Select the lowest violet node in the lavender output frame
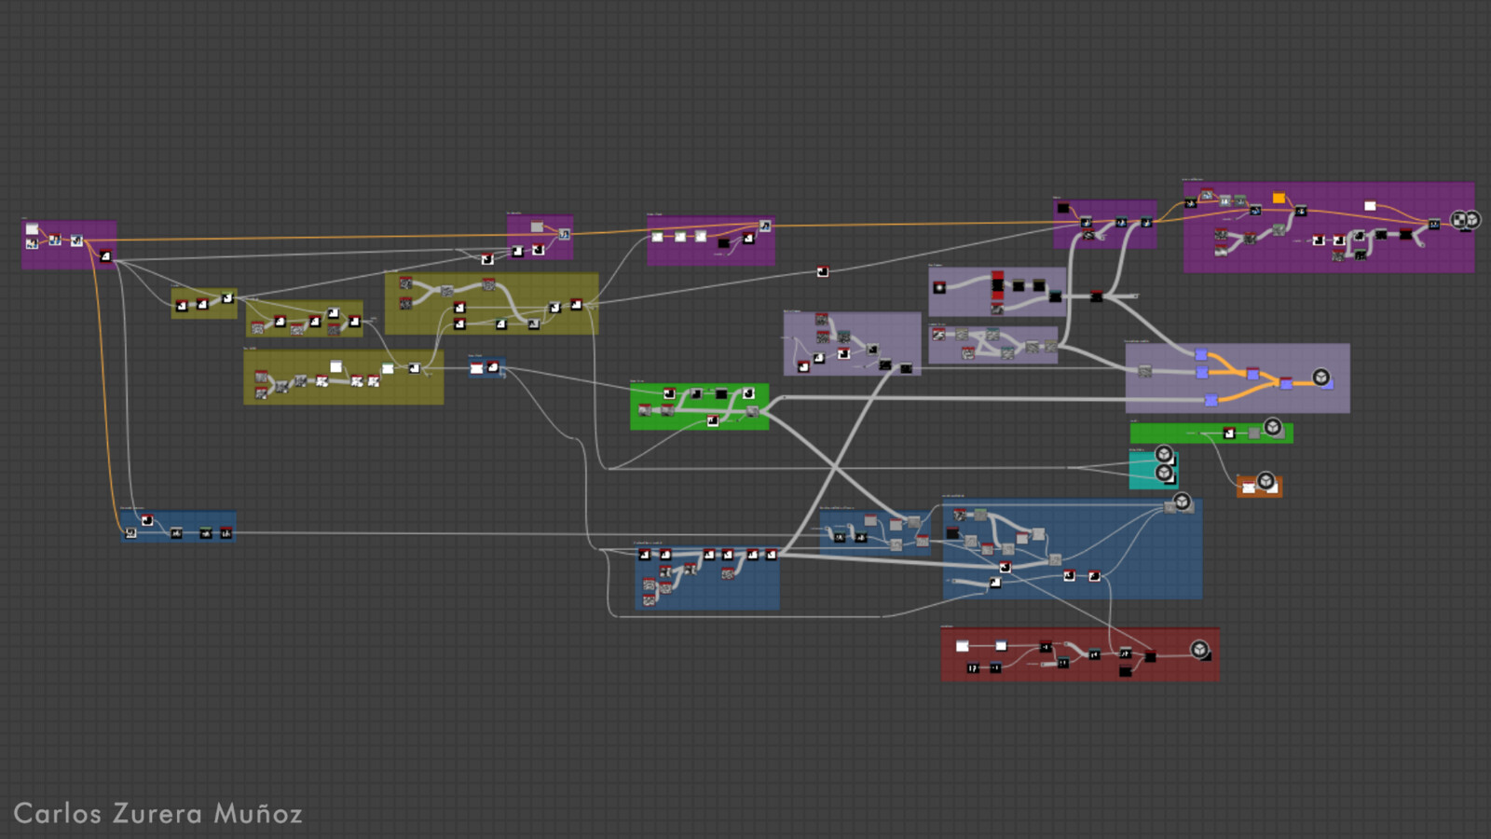This screenshot has height=839, width=1491. pos(1211,400)
